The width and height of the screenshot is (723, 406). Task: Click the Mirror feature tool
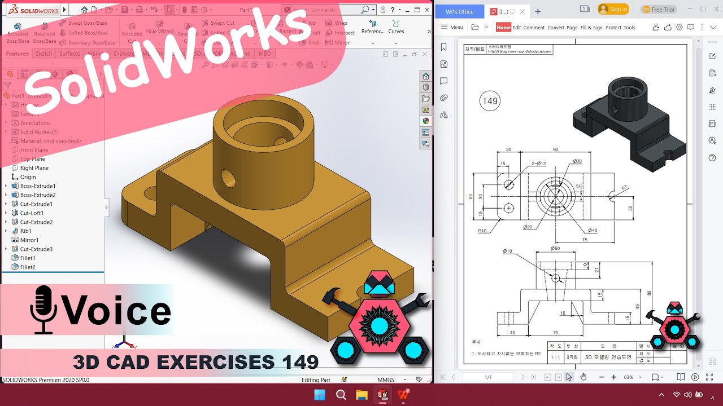tap(337, 42)
